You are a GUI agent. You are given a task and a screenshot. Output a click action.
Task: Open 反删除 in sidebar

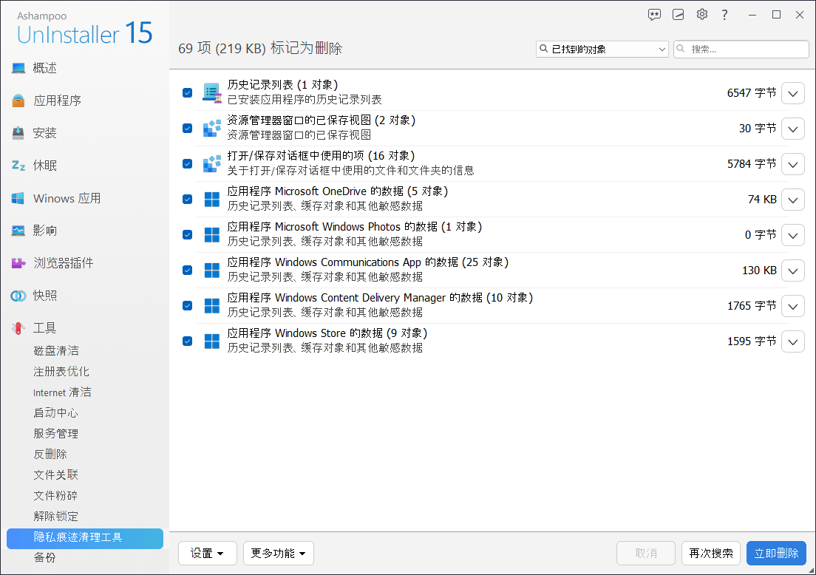click(50, 455)
